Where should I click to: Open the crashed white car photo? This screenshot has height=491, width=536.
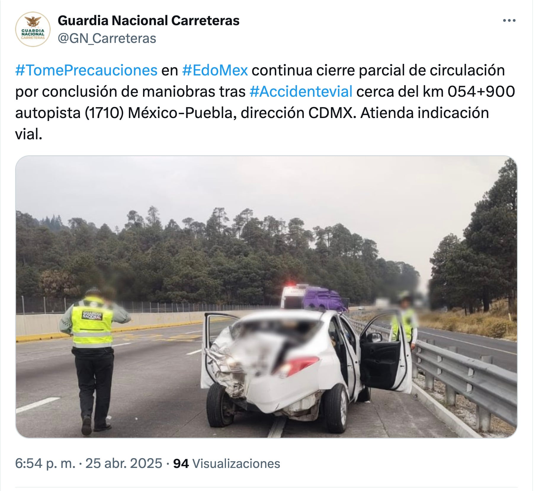(266, 297)
